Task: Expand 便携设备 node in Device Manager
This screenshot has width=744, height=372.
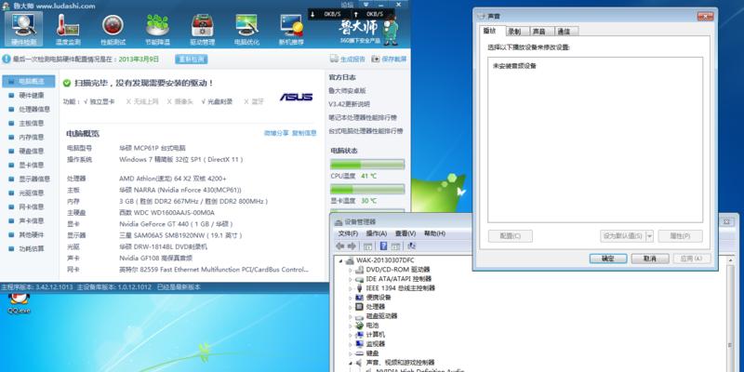Action: click(352, 298)
